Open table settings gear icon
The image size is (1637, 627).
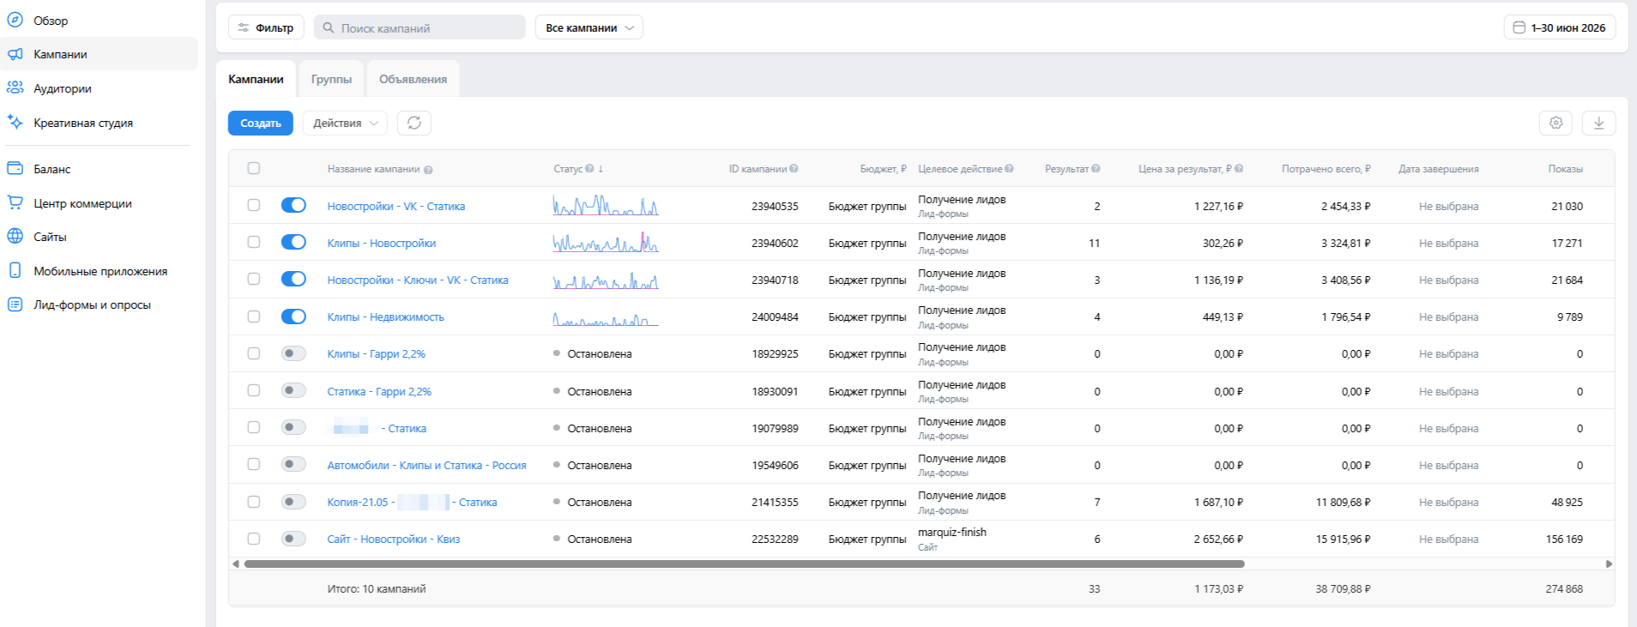coord(1555,123)
